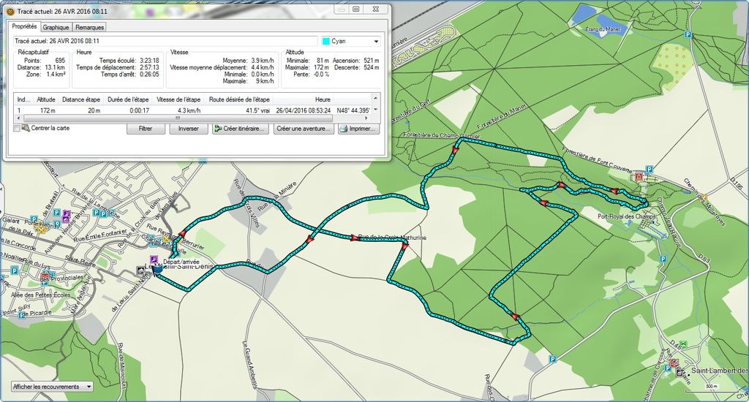Open the Afficher les recouvrements dropdown
Image resolution: width=749 pixels, height=402 pixels.
89,387
